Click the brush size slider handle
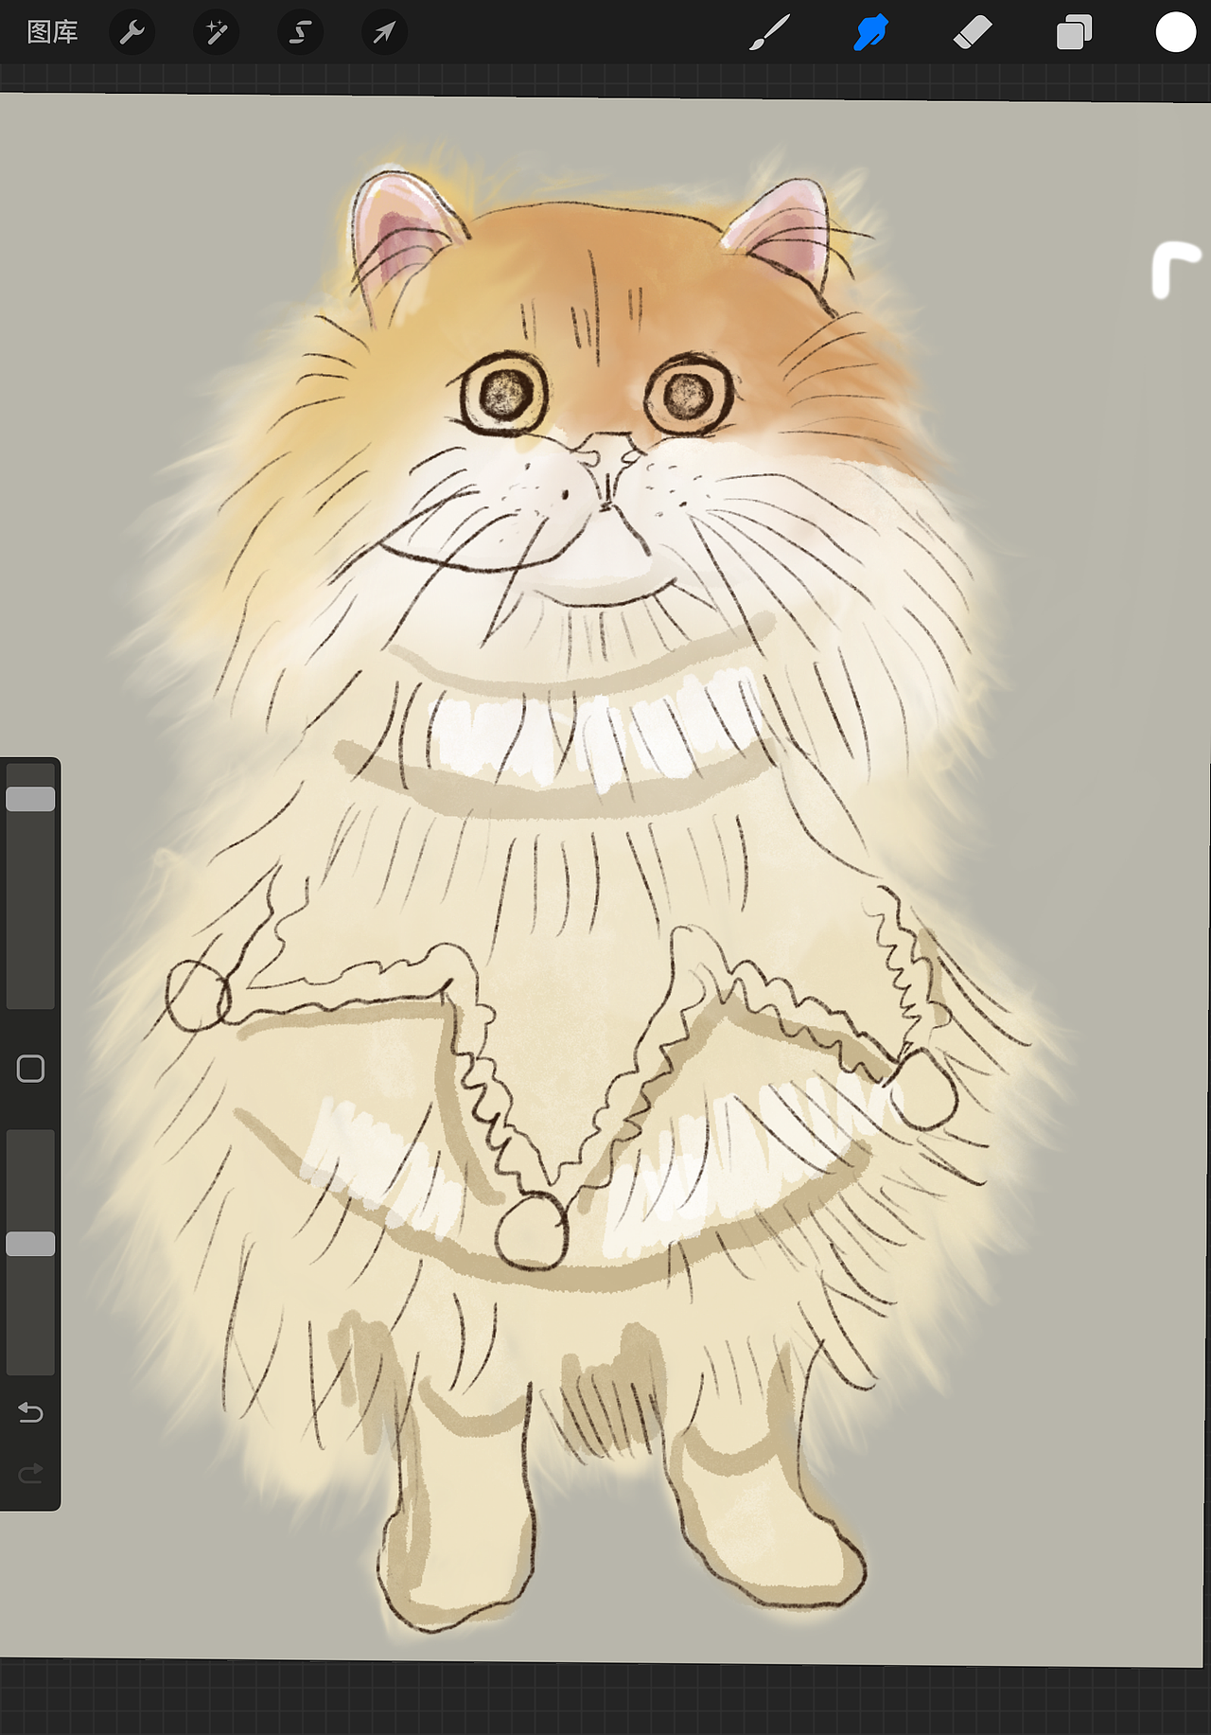The height and width of the screenshot is (1735, 1211). click(x=30, y=799)
